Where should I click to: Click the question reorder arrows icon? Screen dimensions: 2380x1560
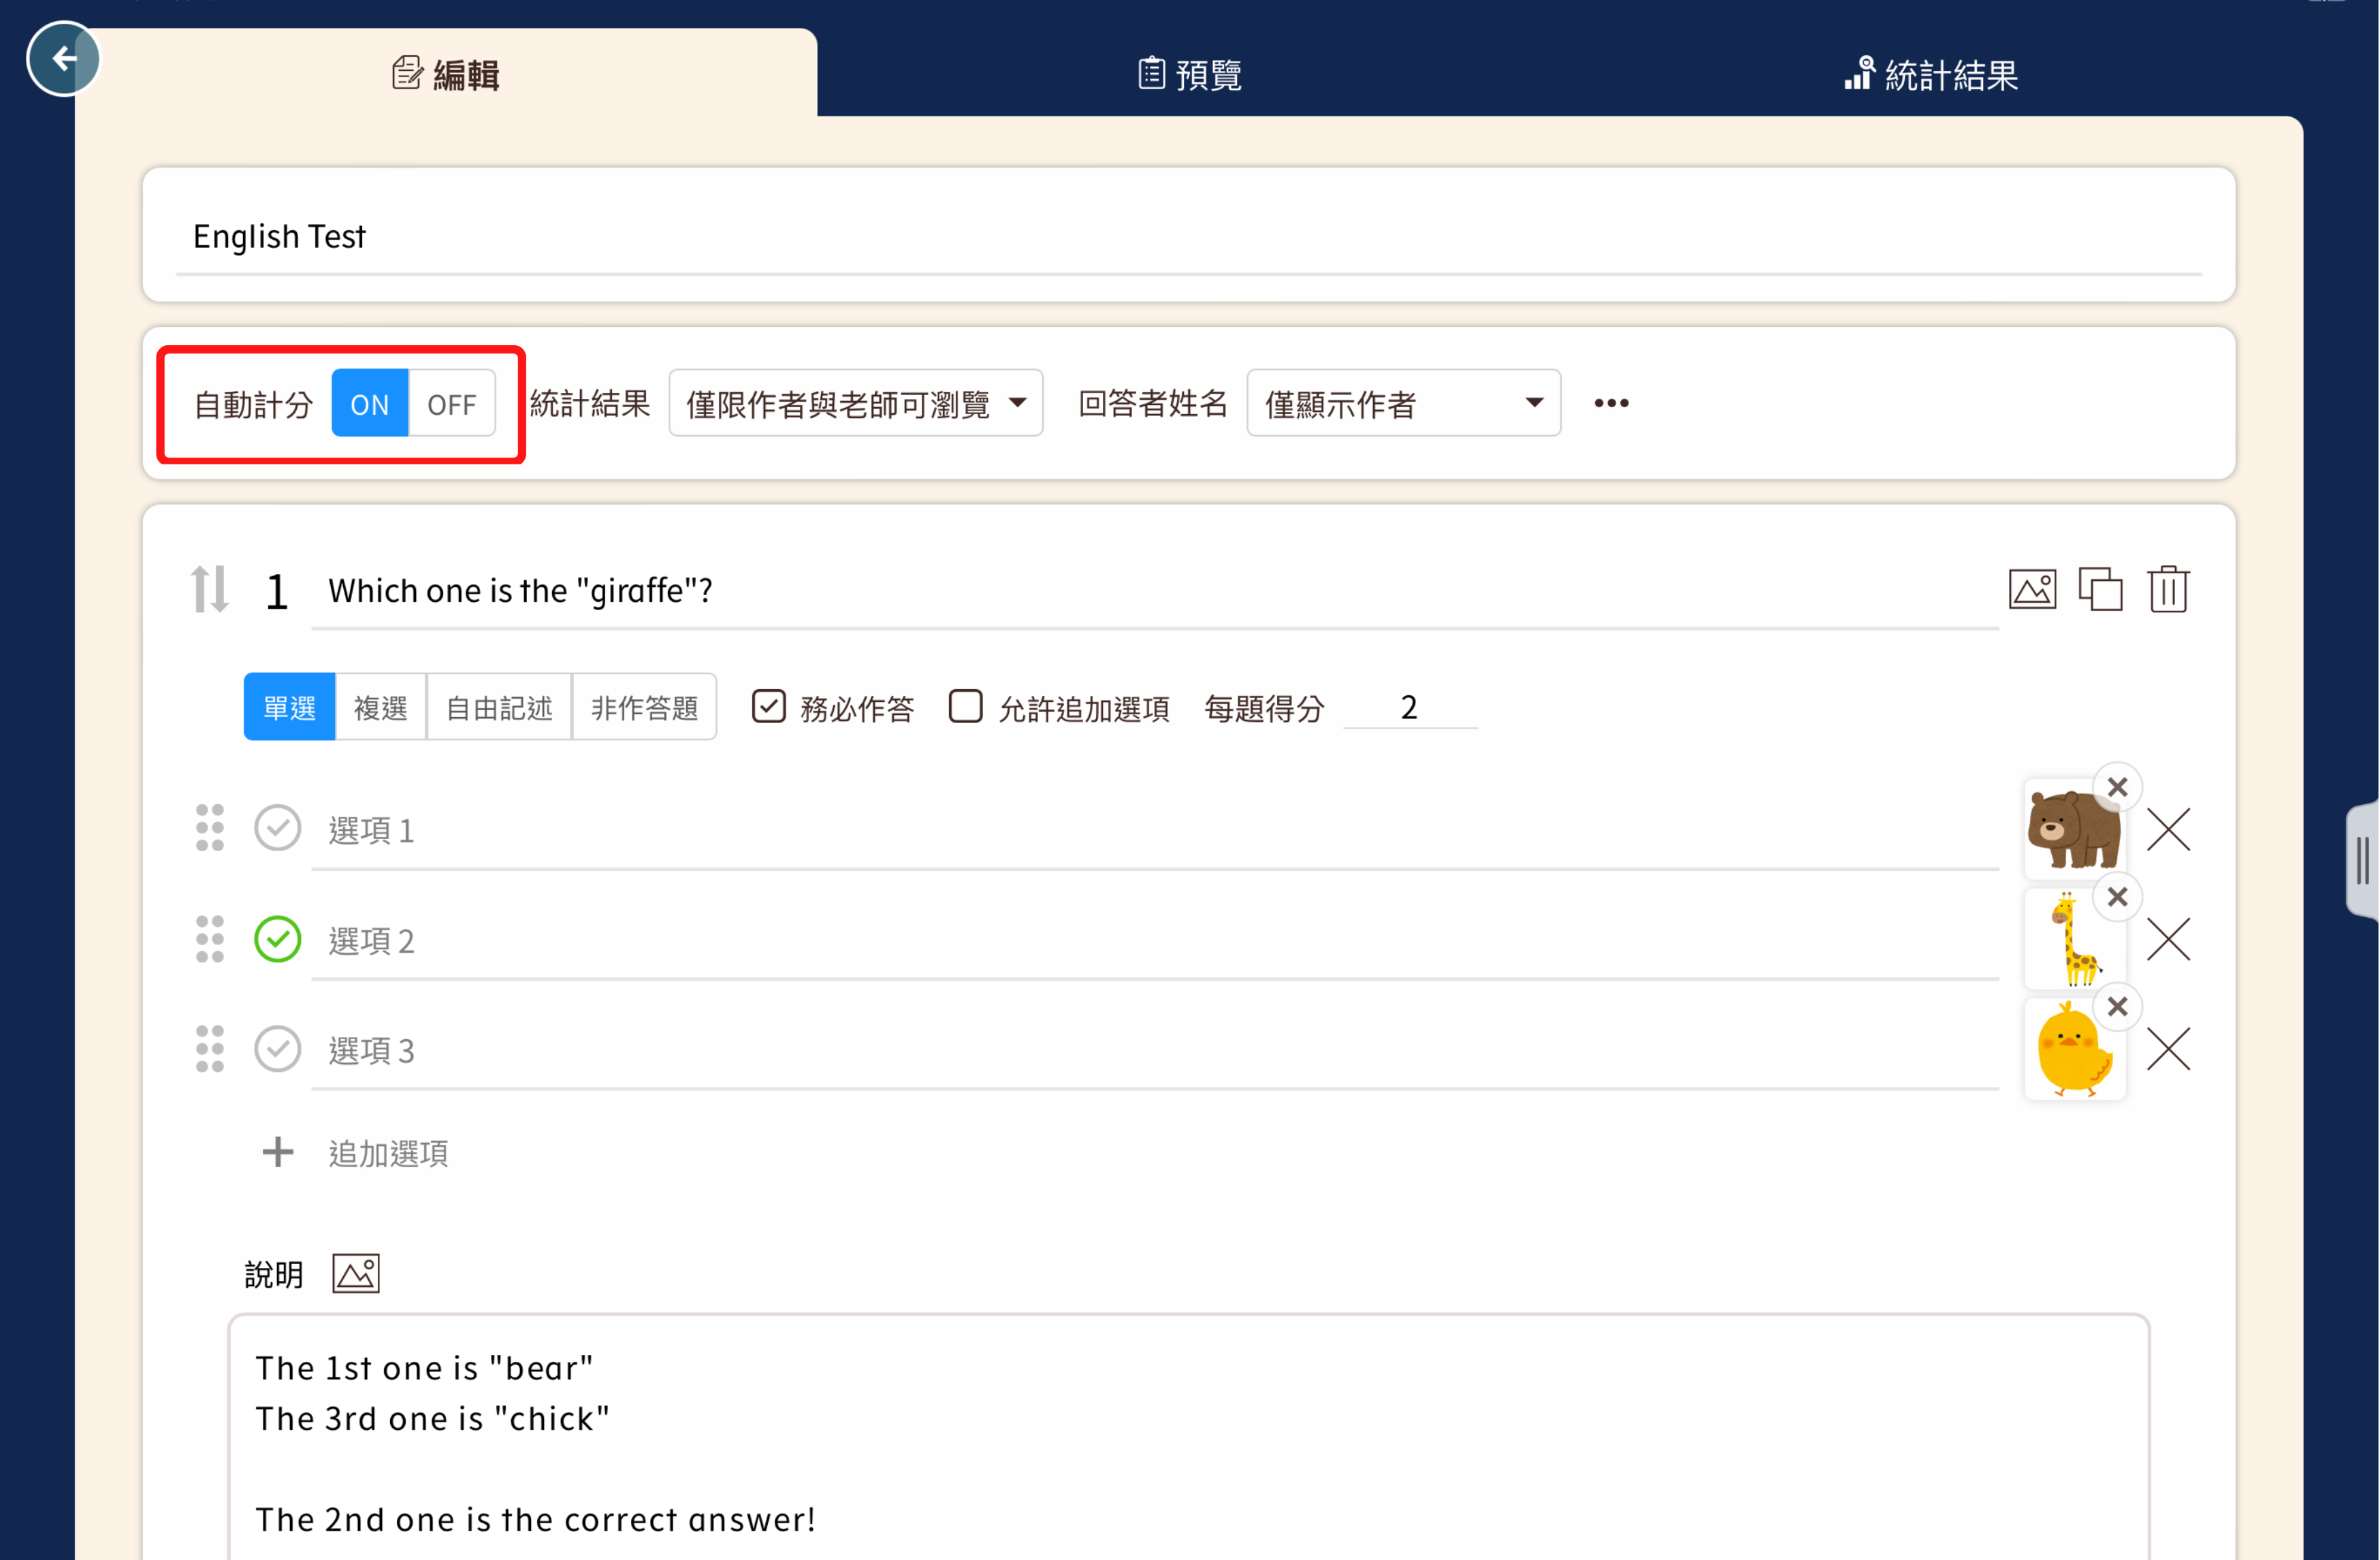point(210,589)
